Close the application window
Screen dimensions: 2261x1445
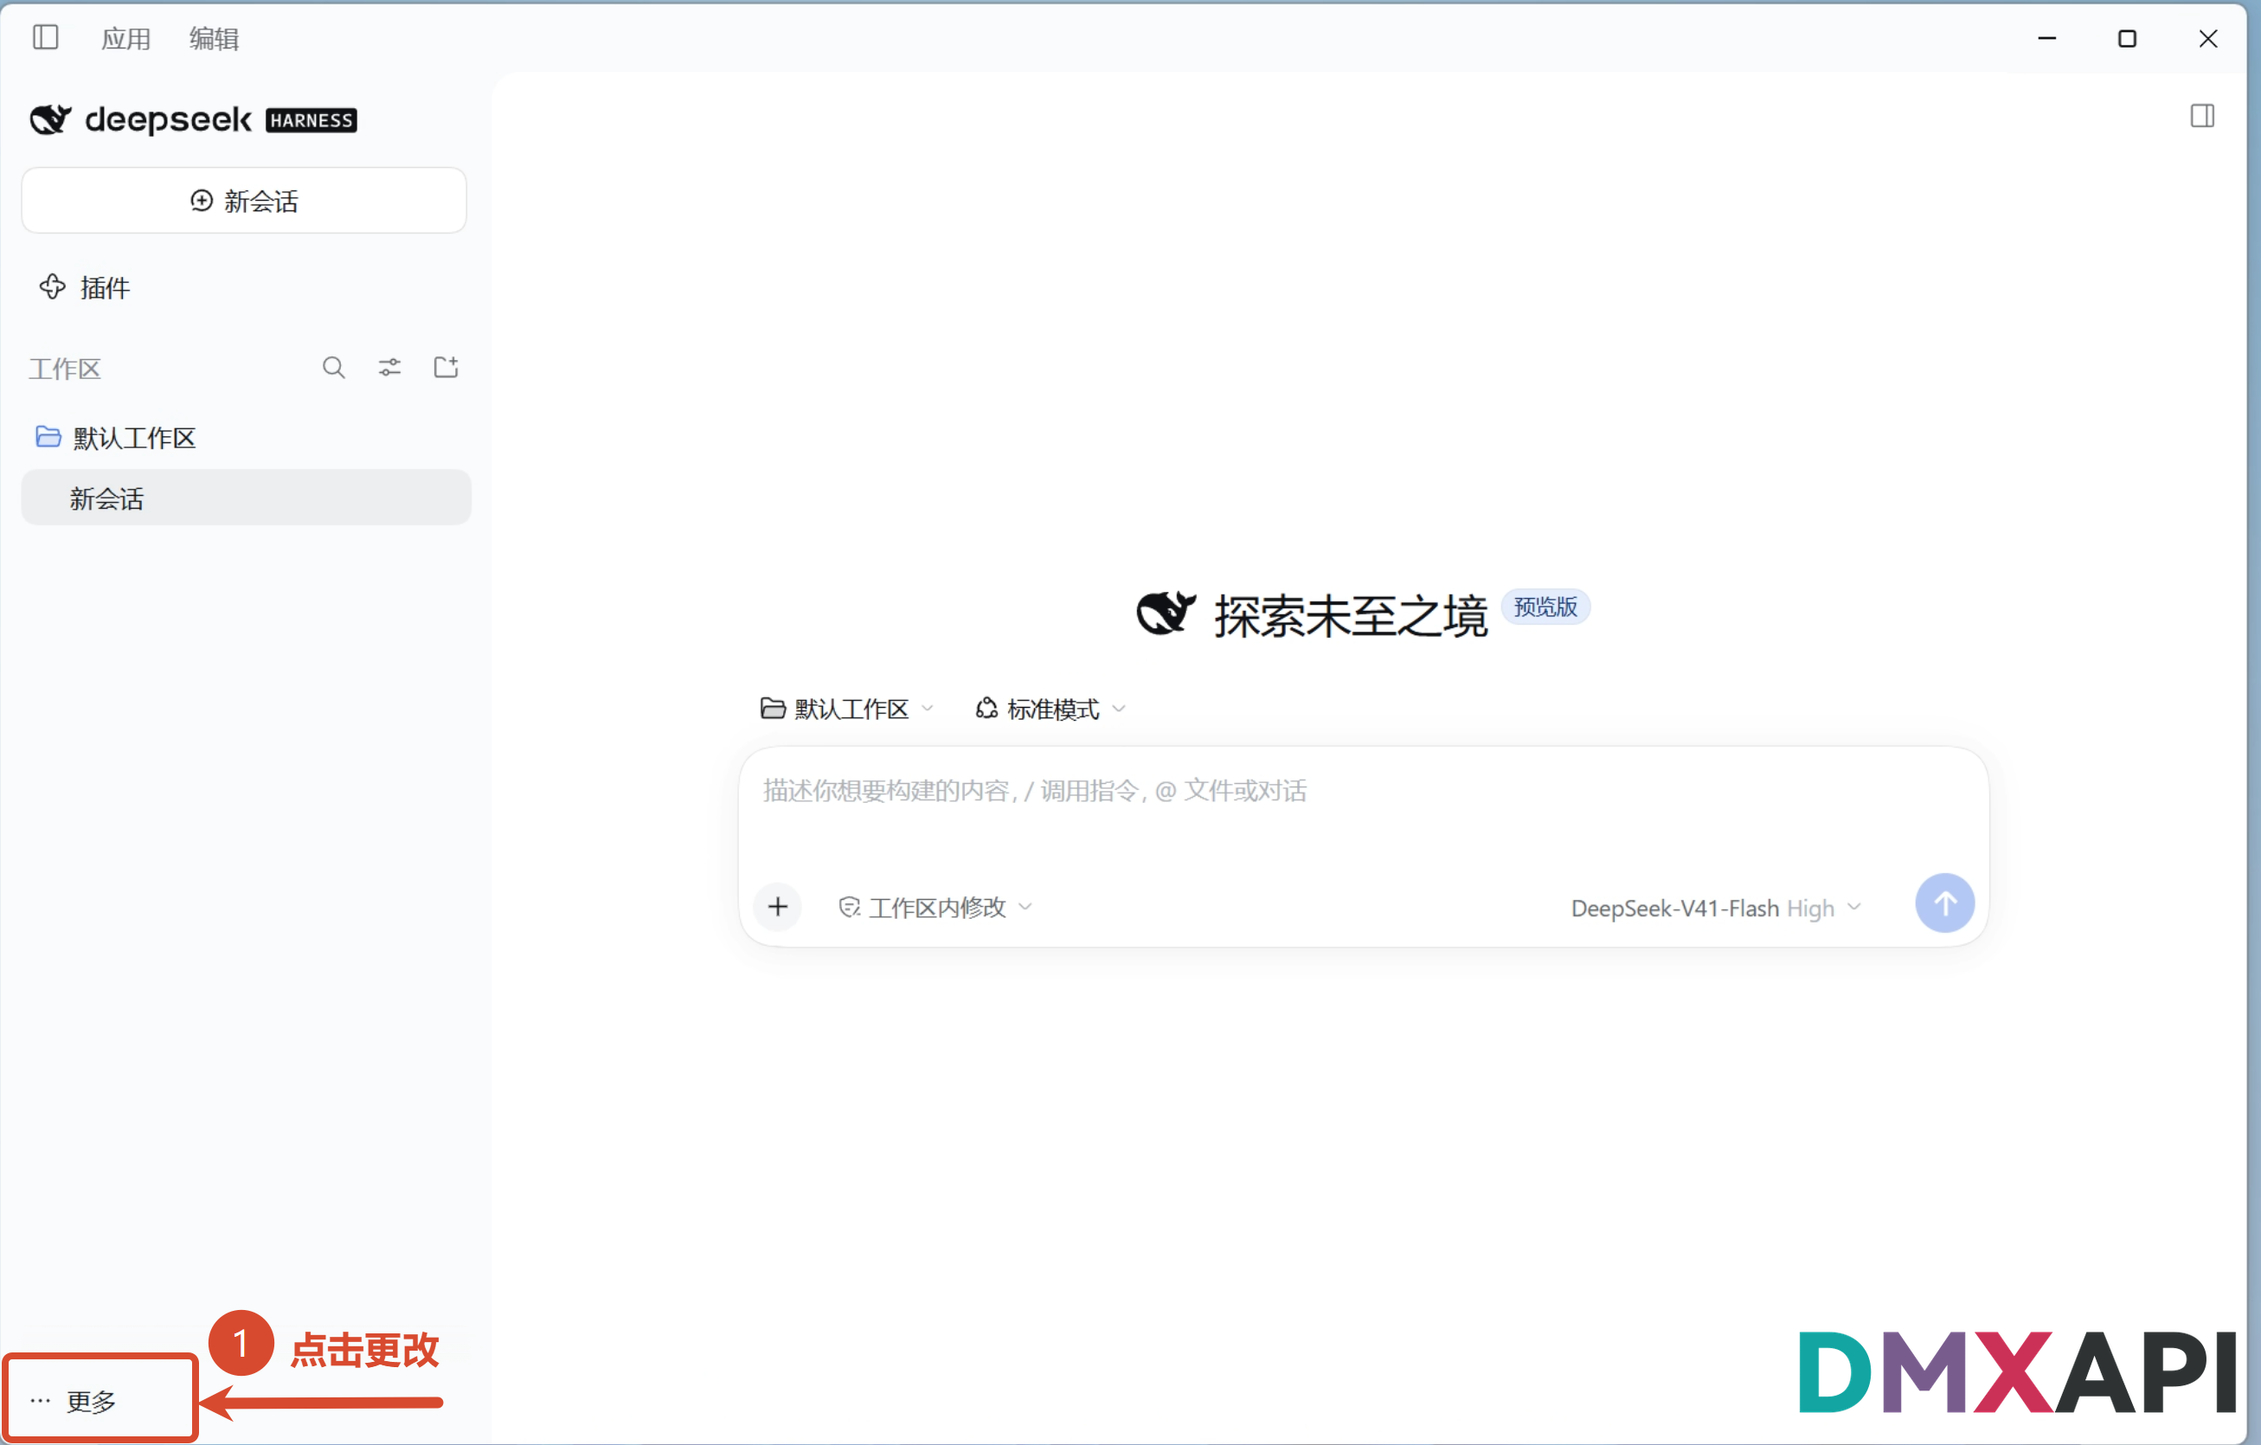2207,38
